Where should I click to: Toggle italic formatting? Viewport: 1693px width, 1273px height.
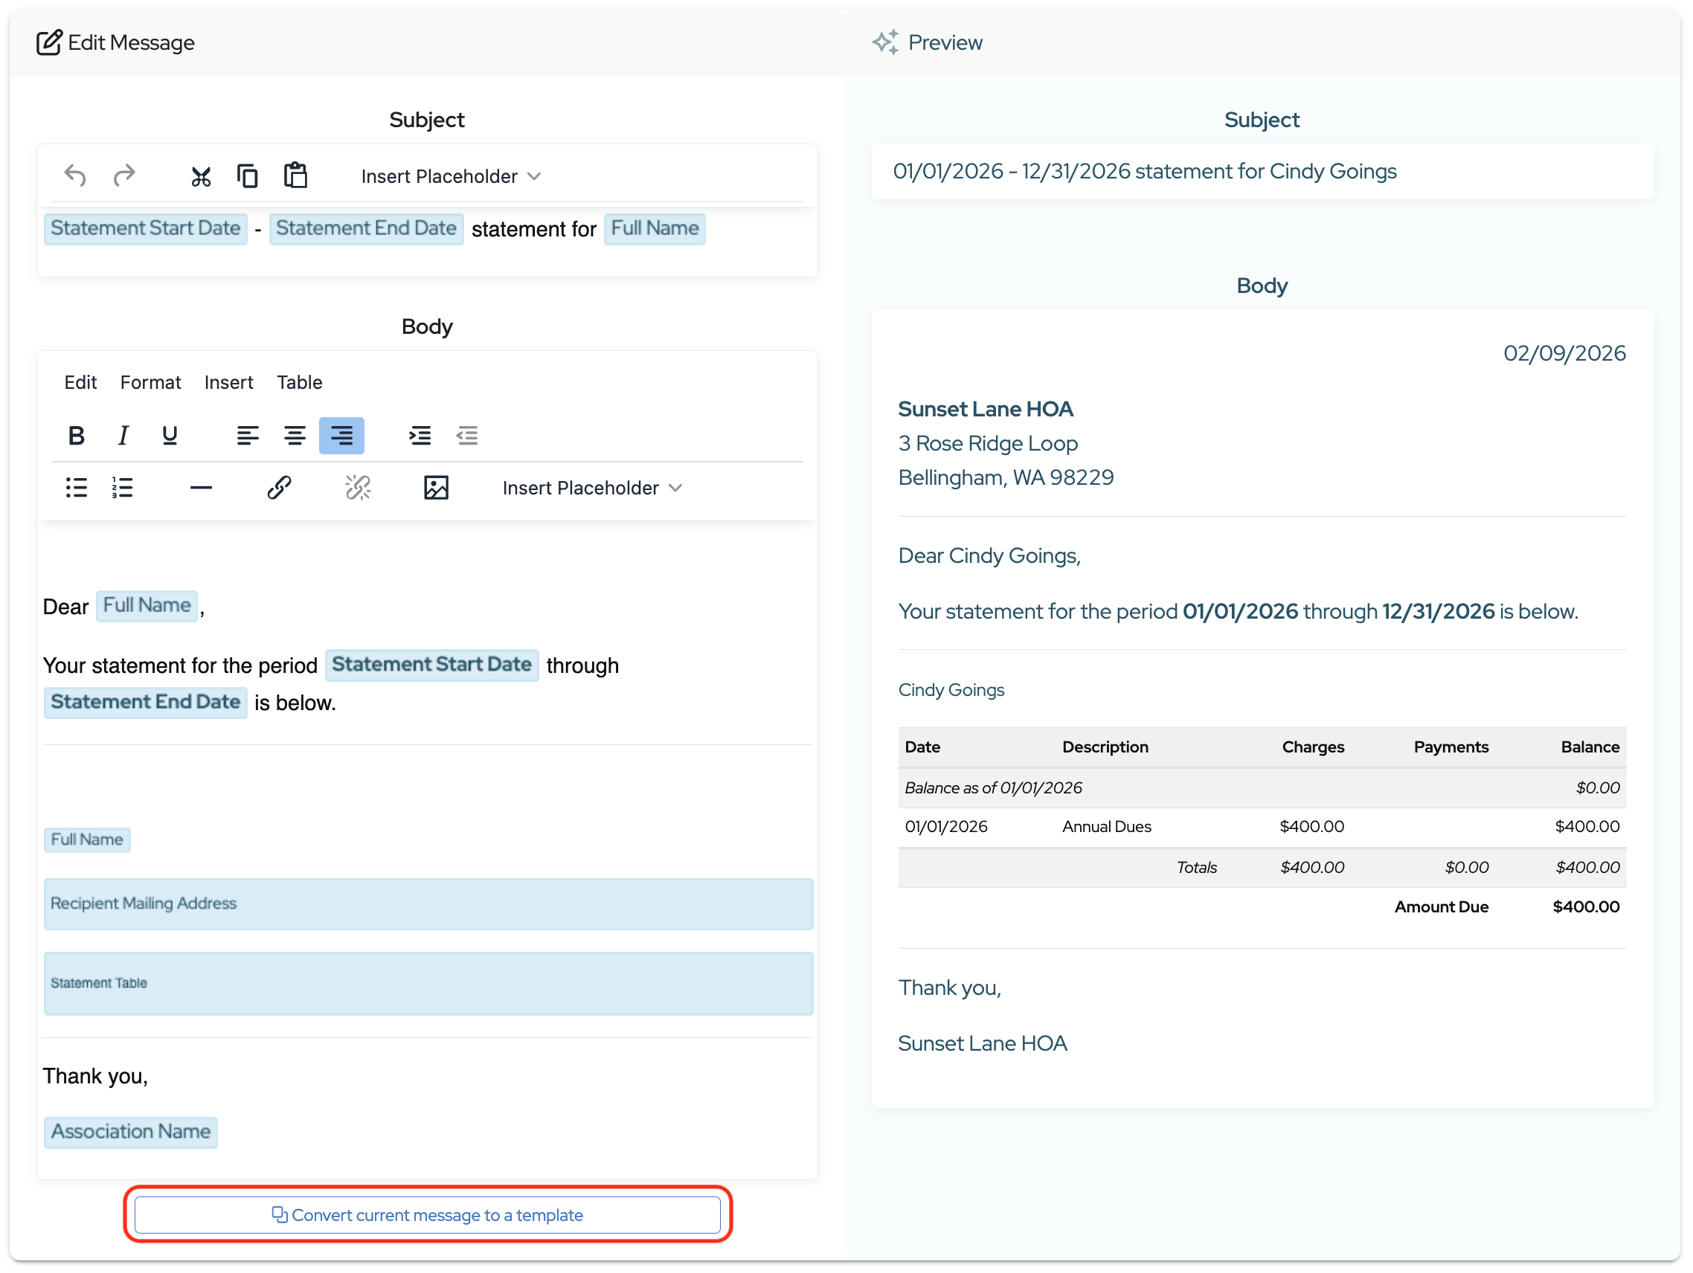pos(123,435)
